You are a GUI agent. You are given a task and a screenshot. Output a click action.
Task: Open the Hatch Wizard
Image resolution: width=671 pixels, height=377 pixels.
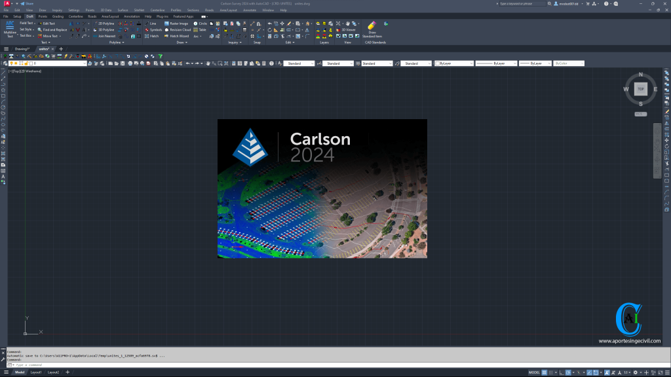(x=179, y=36)
